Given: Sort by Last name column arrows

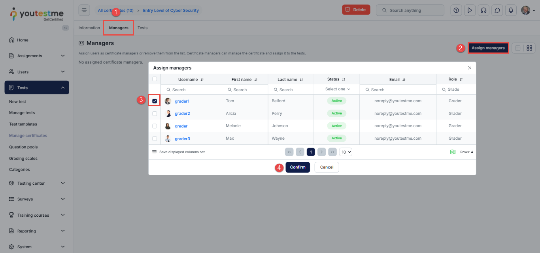Looking at the screenshot, I should 301,80.
